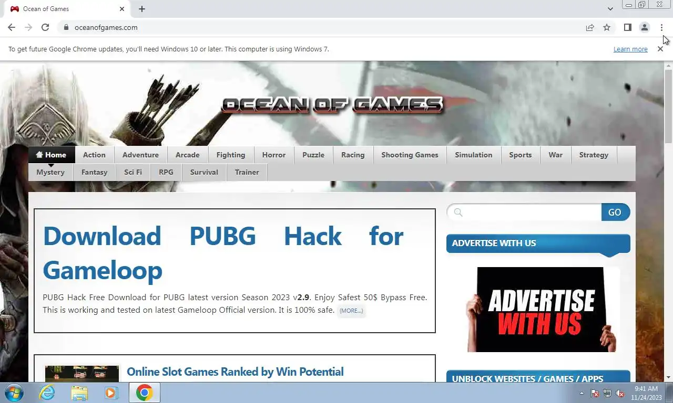Click the network tray icon
This screenshot has height=403, width=673.
607,393
